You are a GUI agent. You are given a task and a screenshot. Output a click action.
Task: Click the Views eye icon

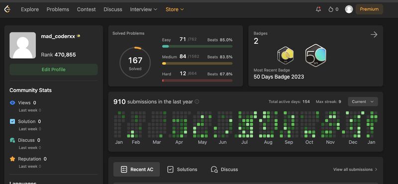(x=12, y=103)
